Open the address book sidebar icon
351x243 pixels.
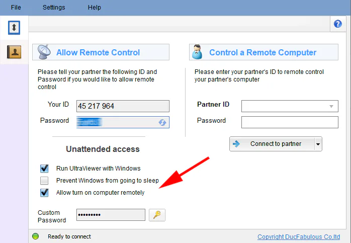pos(14,51)
